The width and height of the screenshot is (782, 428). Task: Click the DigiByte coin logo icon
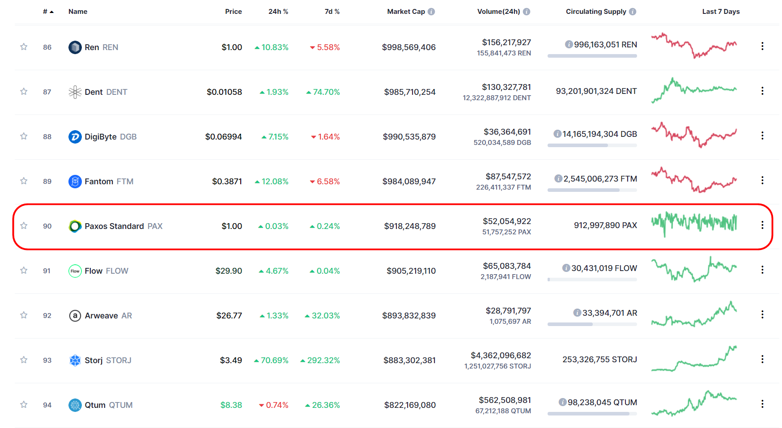[x=75, y=136]
